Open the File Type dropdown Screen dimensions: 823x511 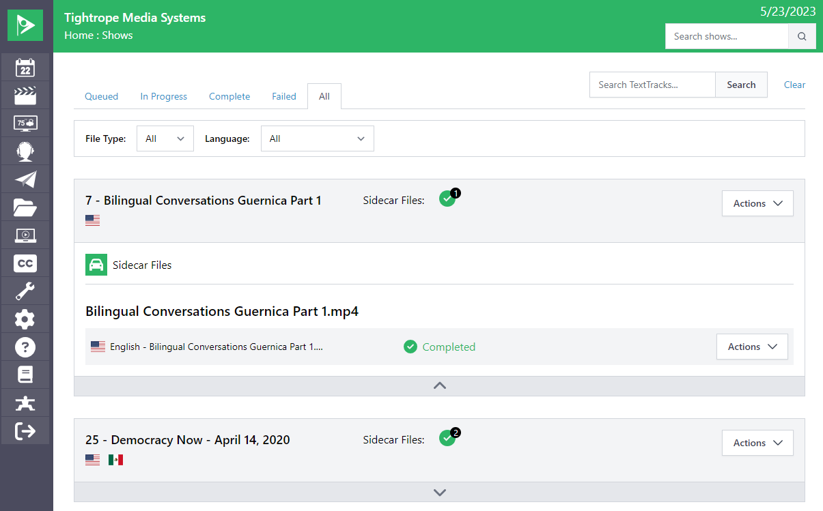coord(165,138)
